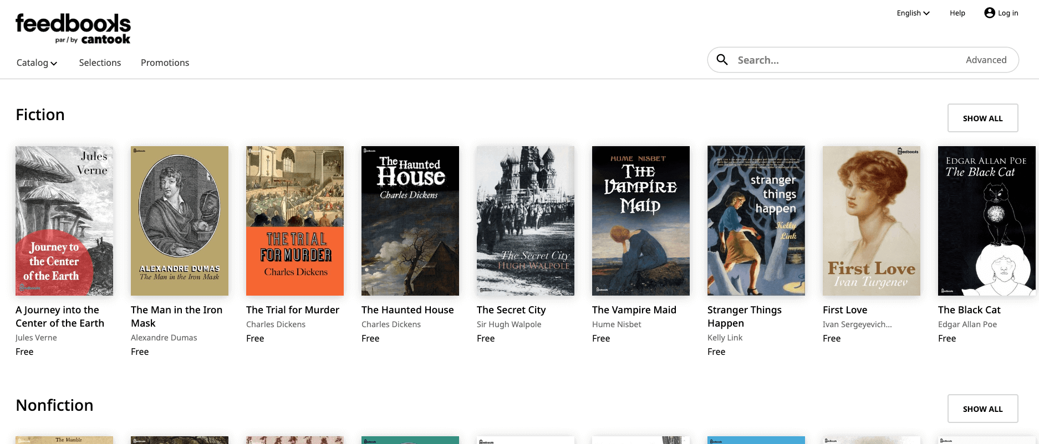Open the English language dropdown
Image resolution: width=1039 pixels, height=444 pixels.
(x=913, y=13)
